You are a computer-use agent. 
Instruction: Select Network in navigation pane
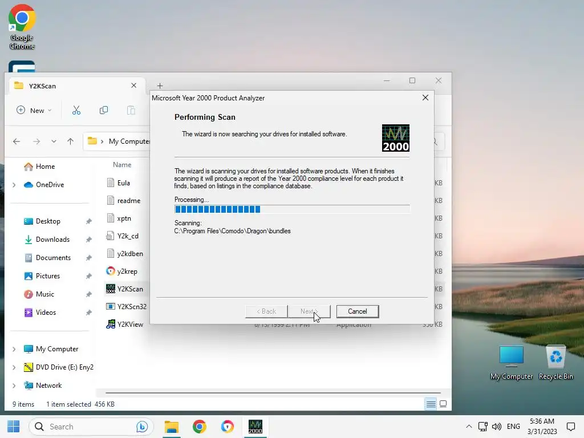[x=48, y=386]
